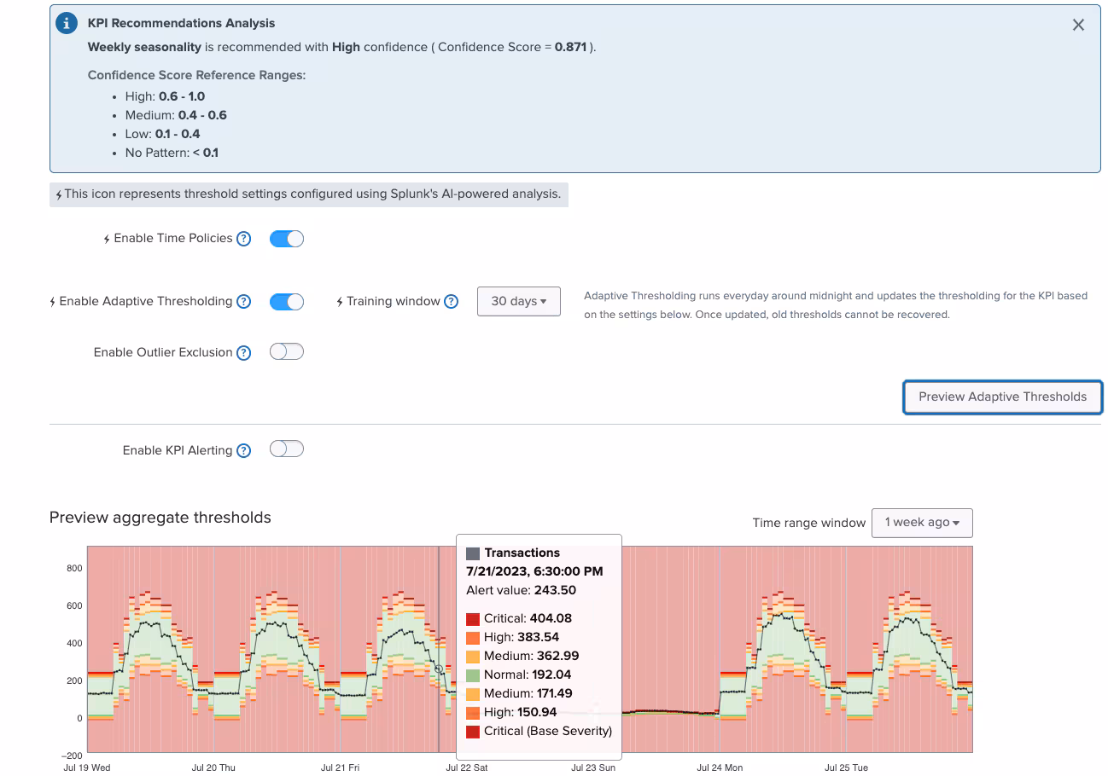
Task: Turn off the Adaptive Thresholding switch
Action: pyautogui.click(x=287, y=302)
